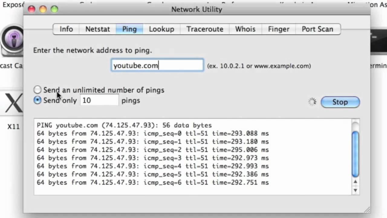Screen dimensions: 387x218
Task: Open the X11 app icon behind
Action: click(12, 103)
